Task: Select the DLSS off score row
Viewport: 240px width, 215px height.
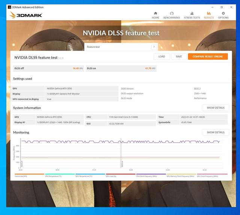Action: pos(48,68)
